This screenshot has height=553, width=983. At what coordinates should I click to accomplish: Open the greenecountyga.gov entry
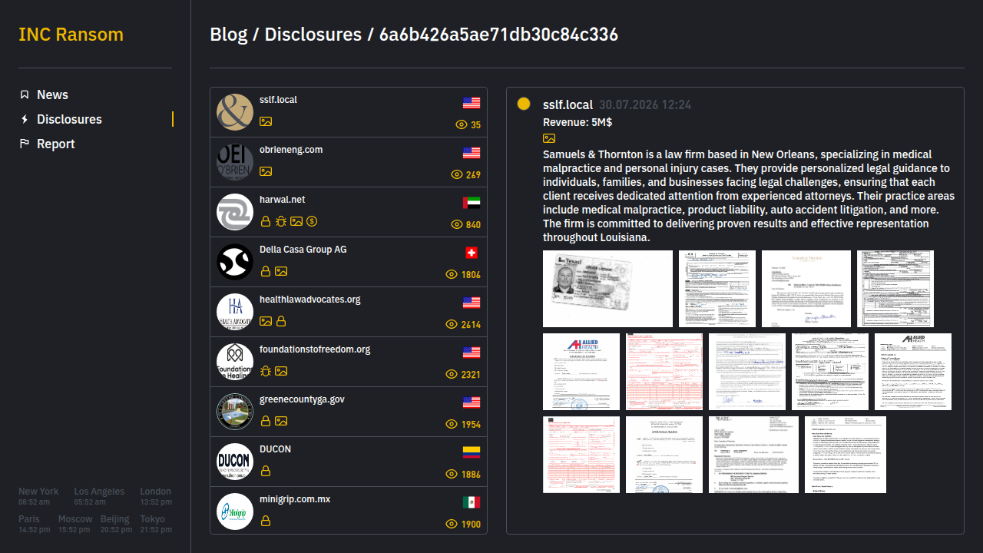349,412
